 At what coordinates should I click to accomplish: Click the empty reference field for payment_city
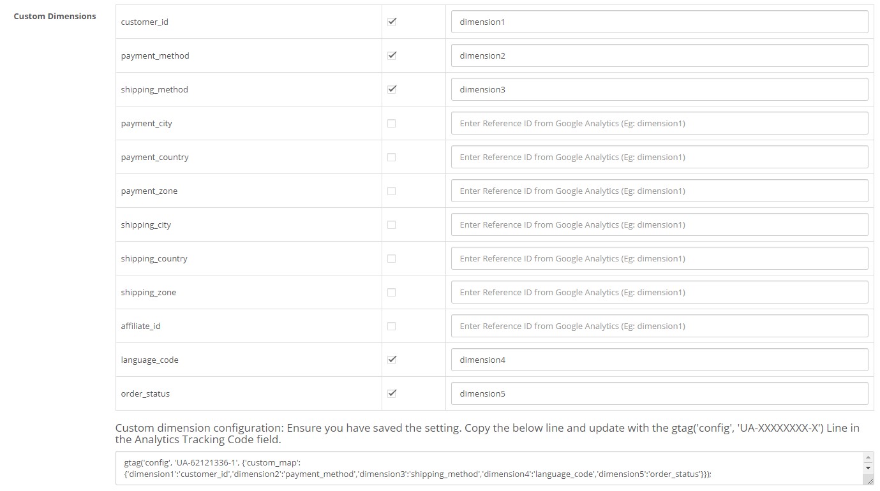click(659, 123)
